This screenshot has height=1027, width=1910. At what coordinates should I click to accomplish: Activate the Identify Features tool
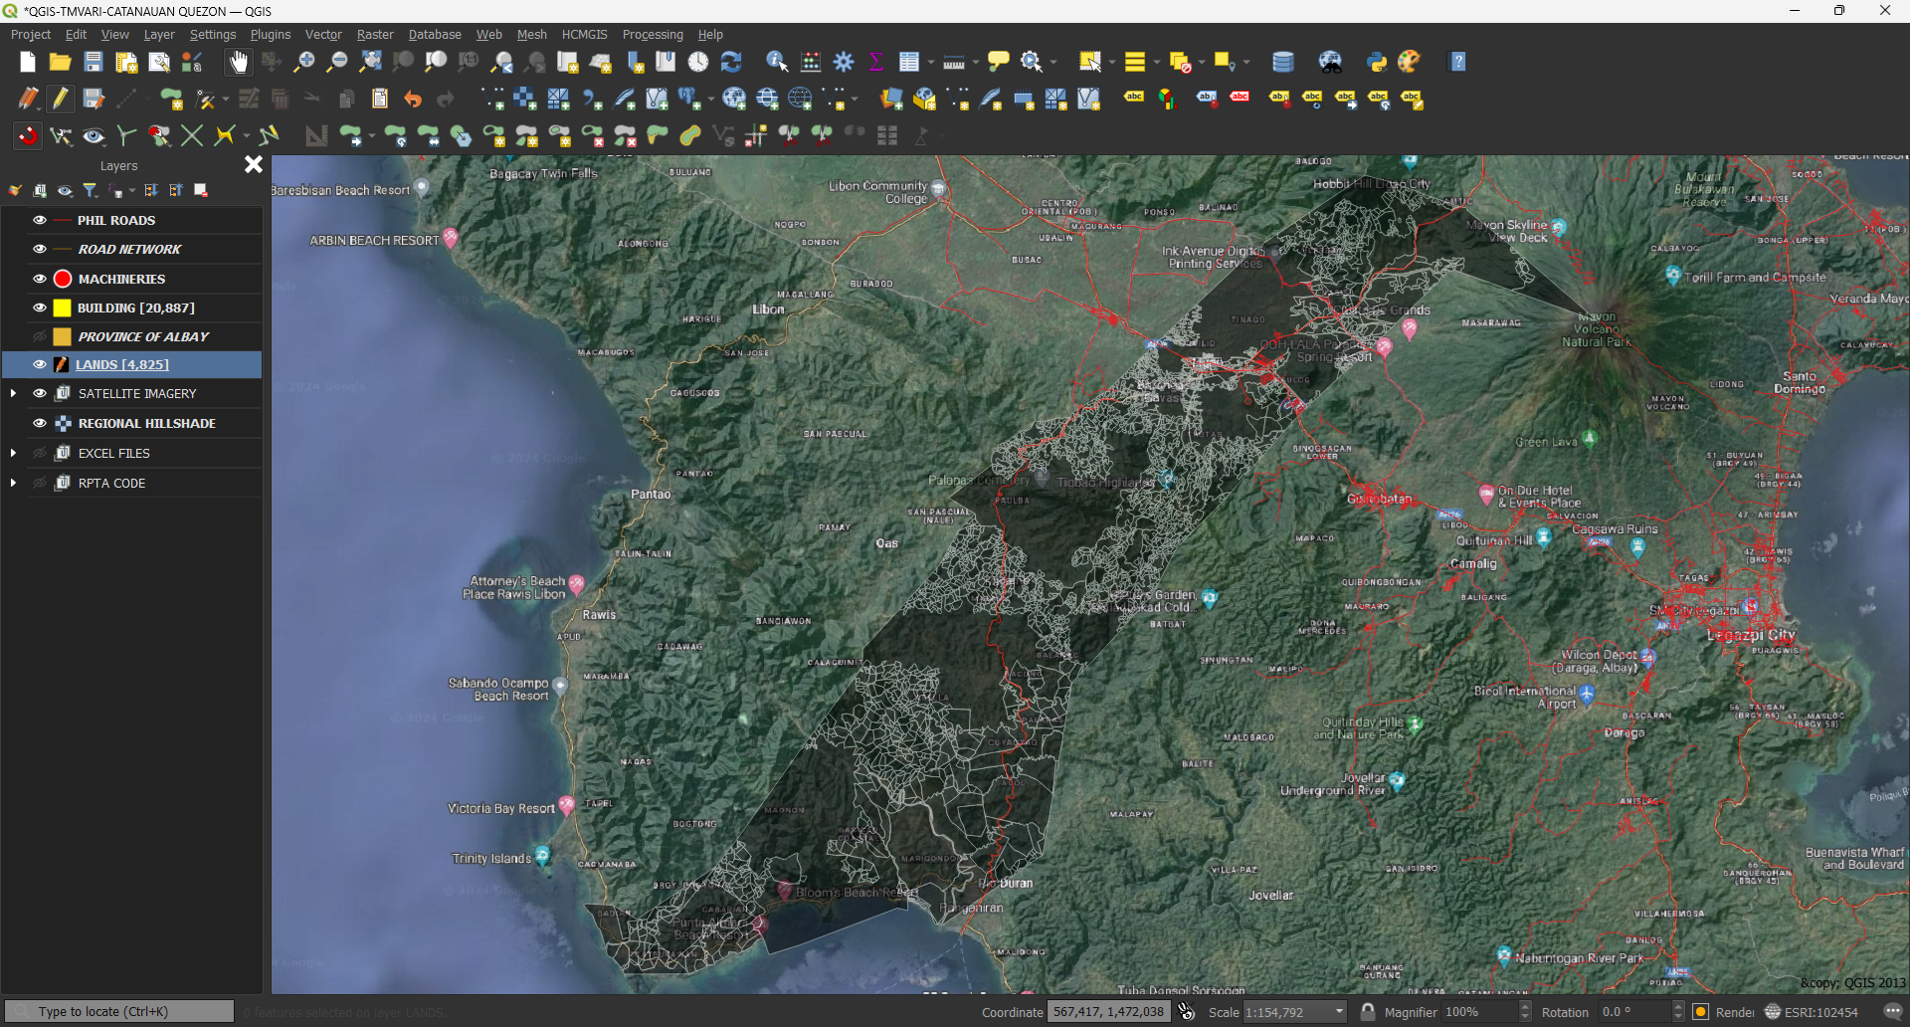pyautogui.click(x=777, y=62)
